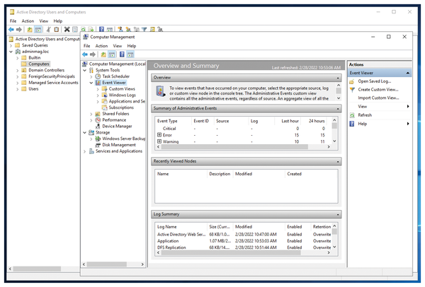Expand the Custom Views node
This screenshot has width=425, height=287.
click(98, 89)
